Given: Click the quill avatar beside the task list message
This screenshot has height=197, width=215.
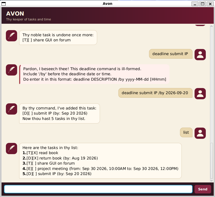Looking at the screenshot, I should click(x=12, y=149).
